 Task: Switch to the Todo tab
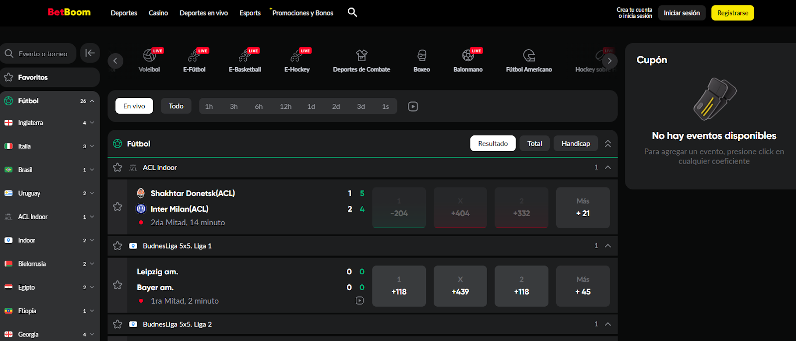coord(176,106)
